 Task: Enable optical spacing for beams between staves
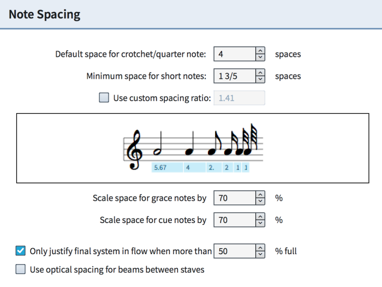point(21,269)
